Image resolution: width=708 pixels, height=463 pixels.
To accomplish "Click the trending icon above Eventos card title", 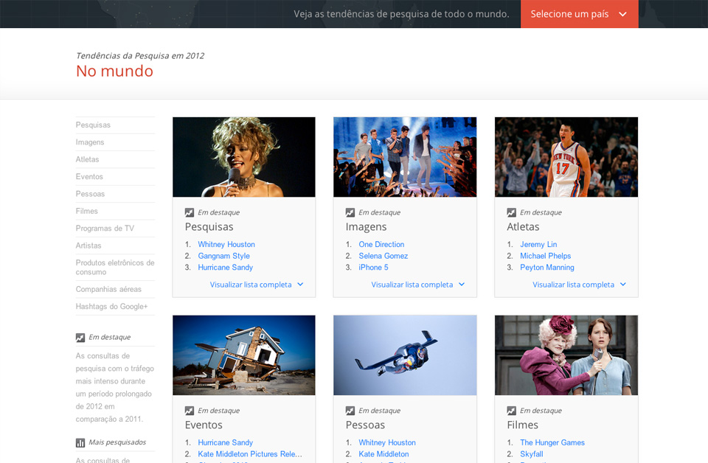I will [x=190, y=411].
